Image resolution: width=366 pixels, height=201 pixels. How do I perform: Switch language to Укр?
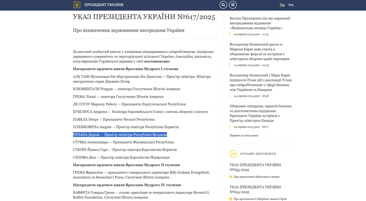pos(282,5)
